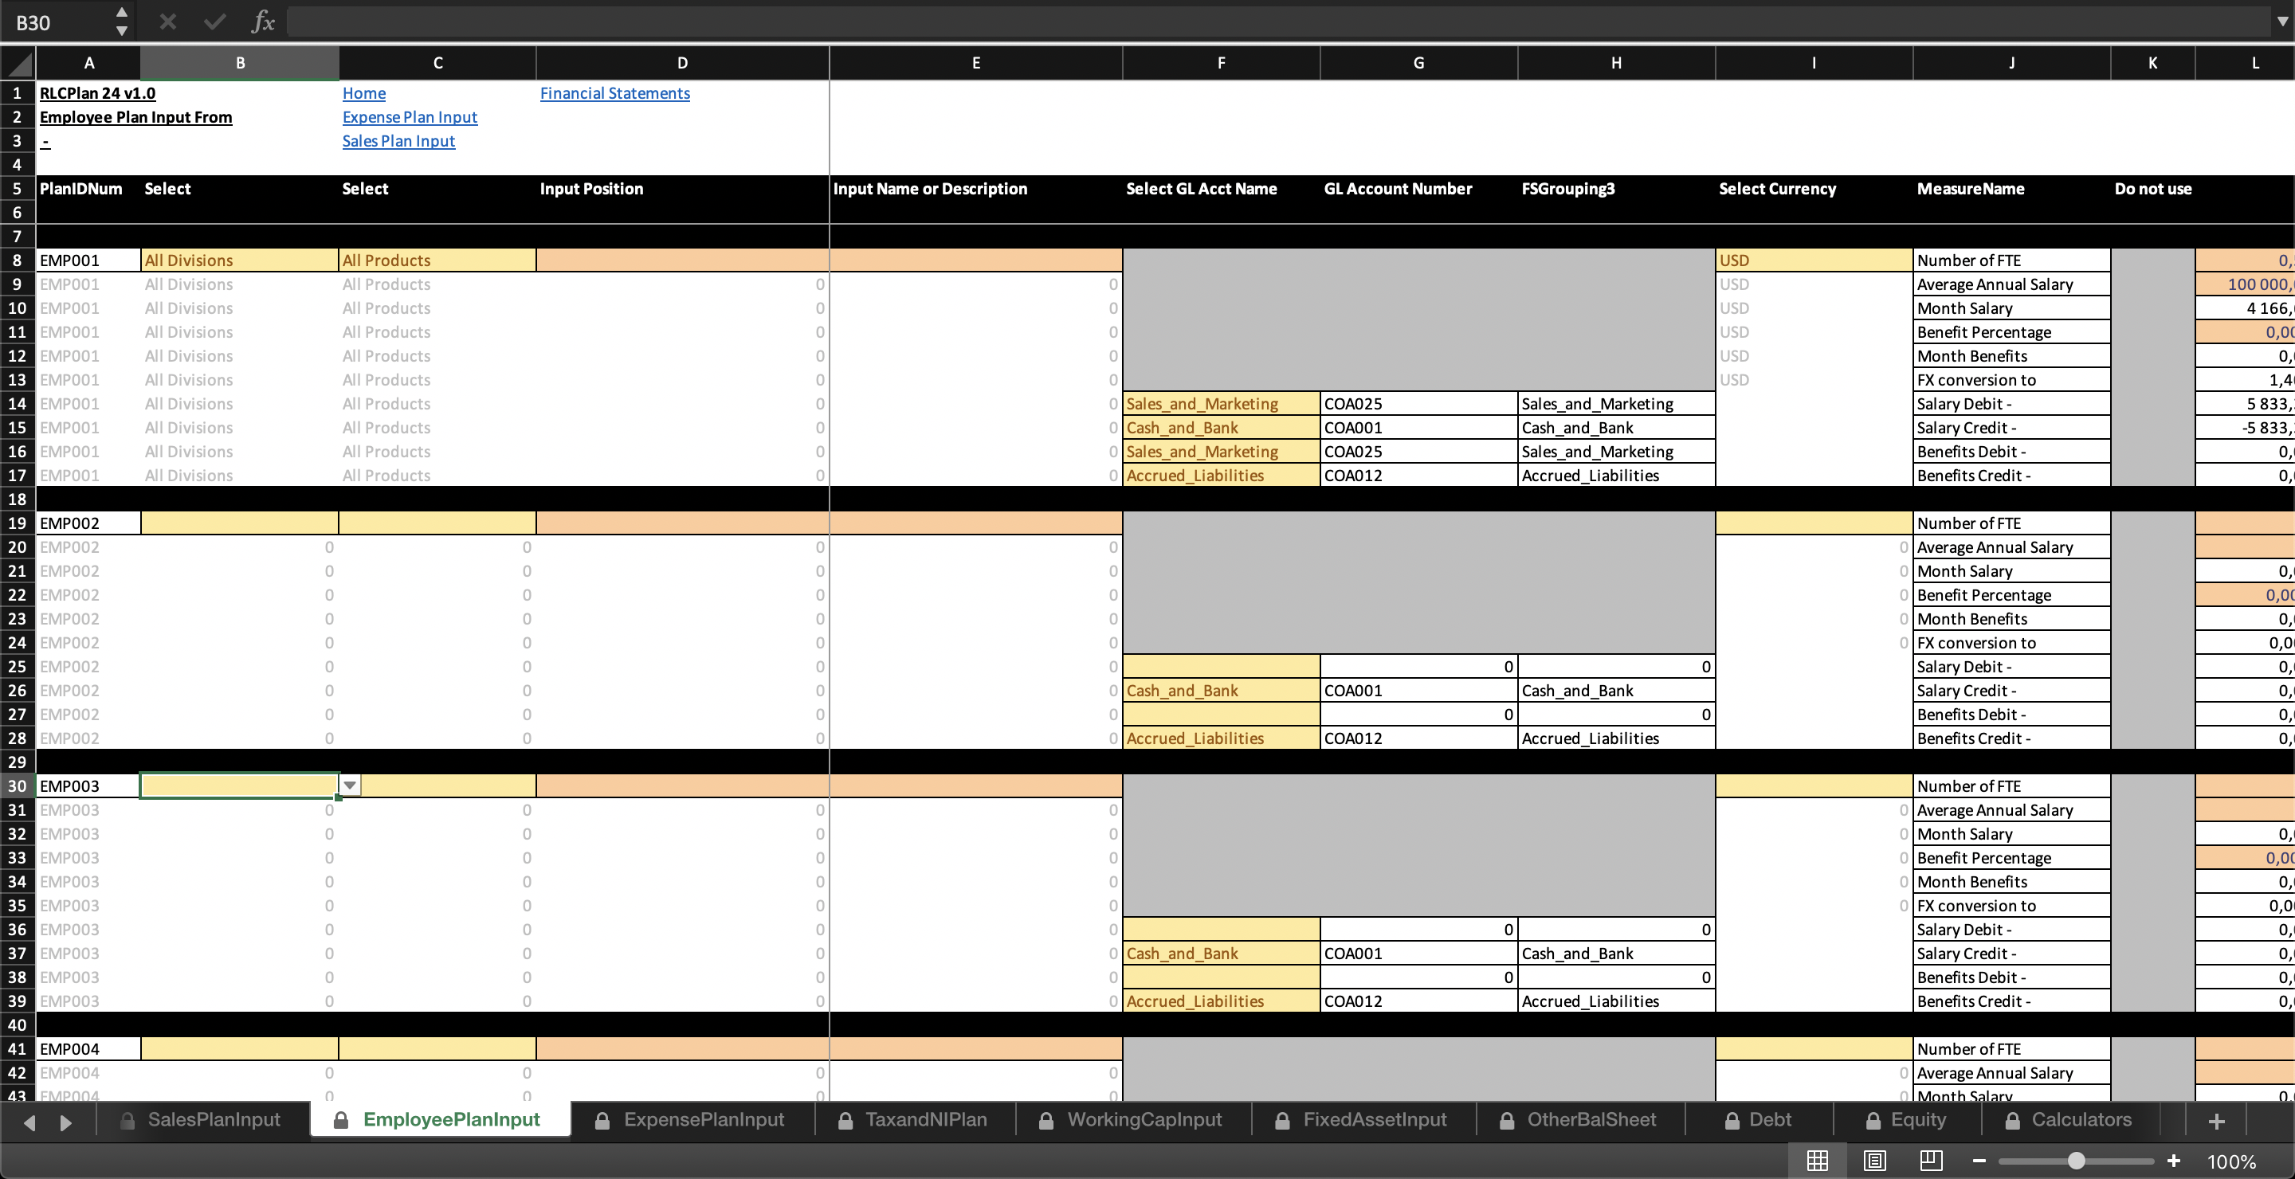Screen dimensions: 2295x1179
Task: Select column F header
Action: click(x=1221, y=63)
